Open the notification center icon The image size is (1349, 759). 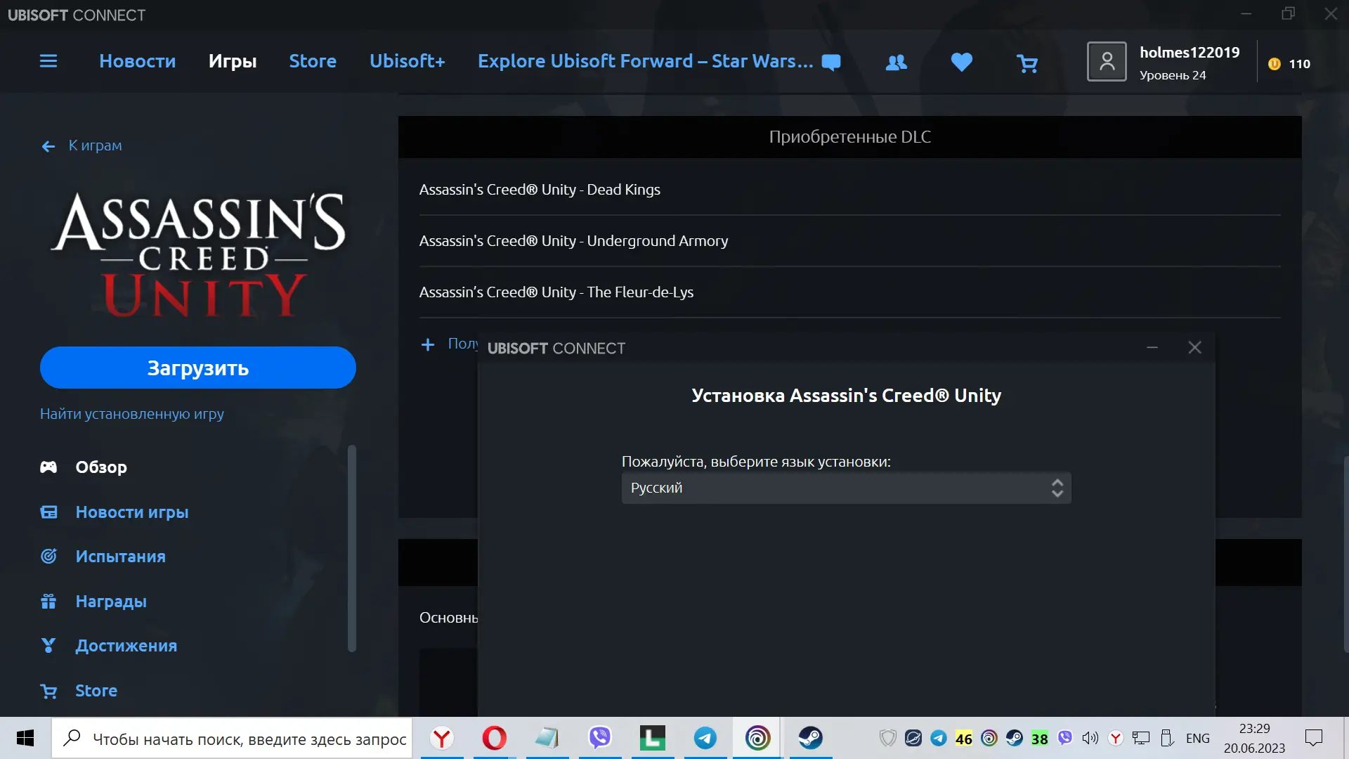1313,738
